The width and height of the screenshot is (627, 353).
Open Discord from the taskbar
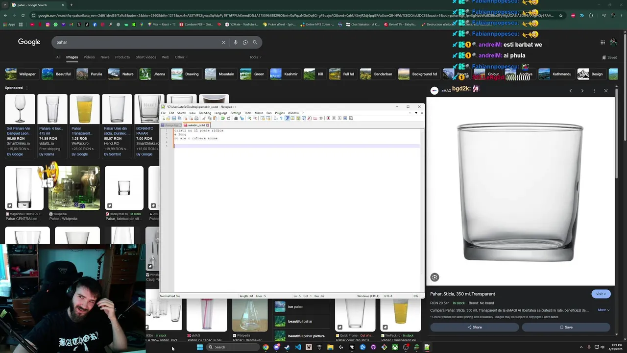[x=277, y=347]
